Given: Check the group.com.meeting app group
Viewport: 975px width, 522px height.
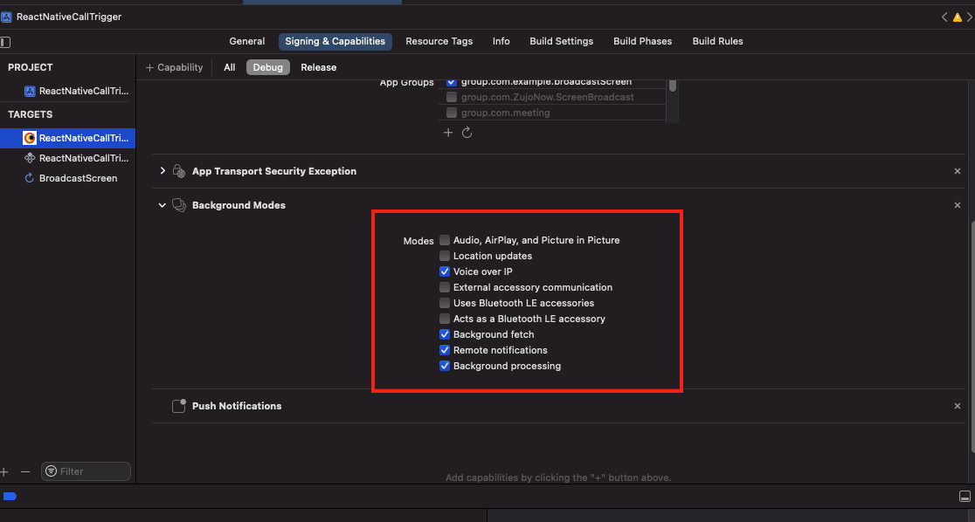Looking at the screenshot, I should click(452, 113).
